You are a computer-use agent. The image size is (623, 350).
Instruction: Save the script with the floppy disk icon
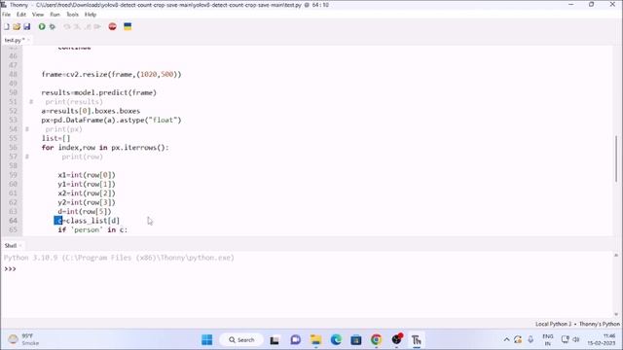coord(26,26)
